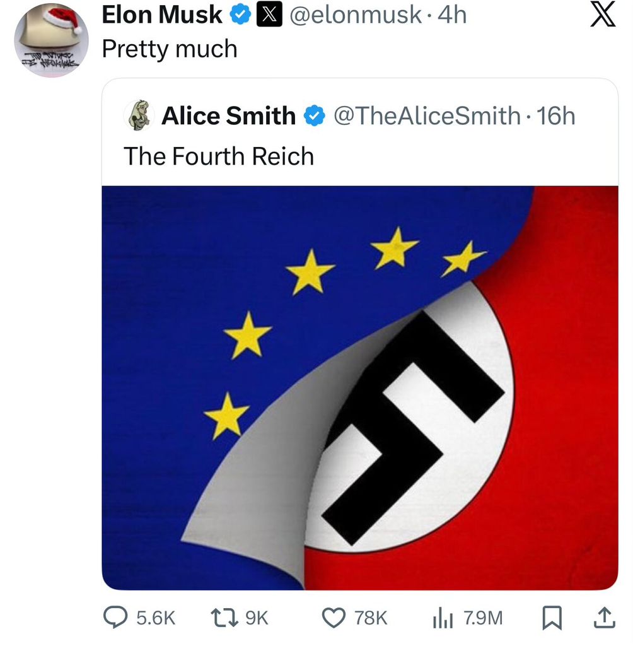Open the poster's profile avatar with Santa hat
Screen dimensions: 633x646
click(51, 39)
